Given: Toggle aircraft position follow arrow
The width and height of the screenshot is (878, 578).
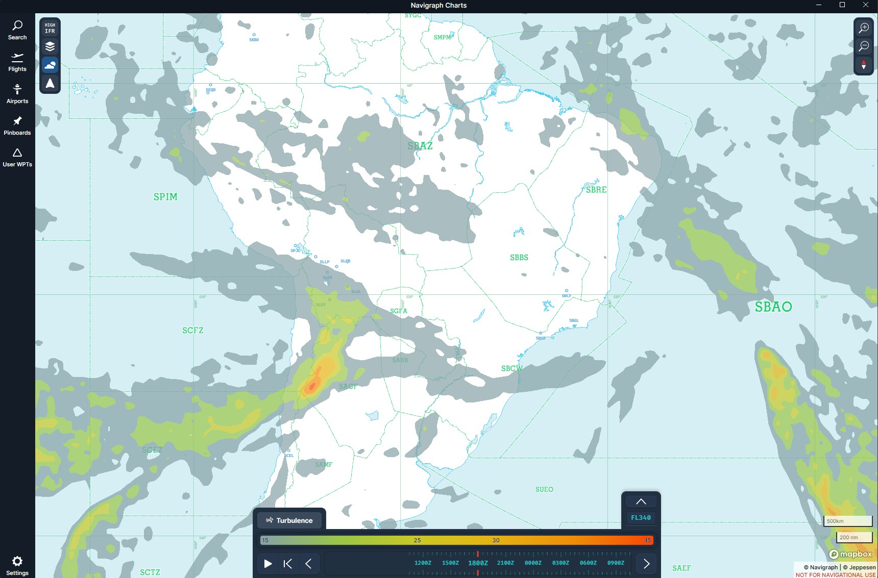Looking at the screenshot, I should click(50, 84).
